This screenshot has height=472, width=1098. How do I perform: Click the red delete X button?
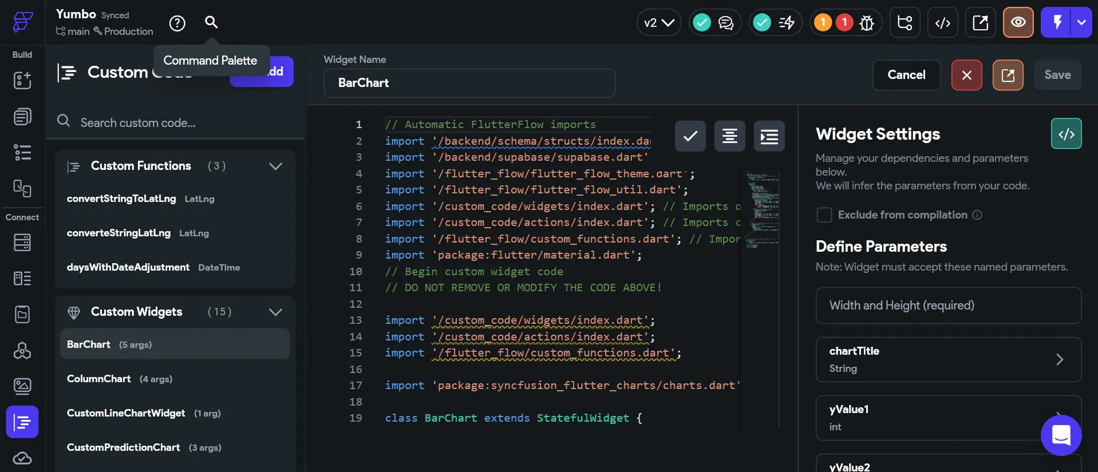(x=967, y=75)
